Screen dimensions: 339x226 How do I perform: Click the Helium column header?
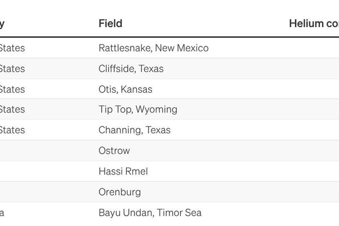pyautogui.click(x=314, y=23)
